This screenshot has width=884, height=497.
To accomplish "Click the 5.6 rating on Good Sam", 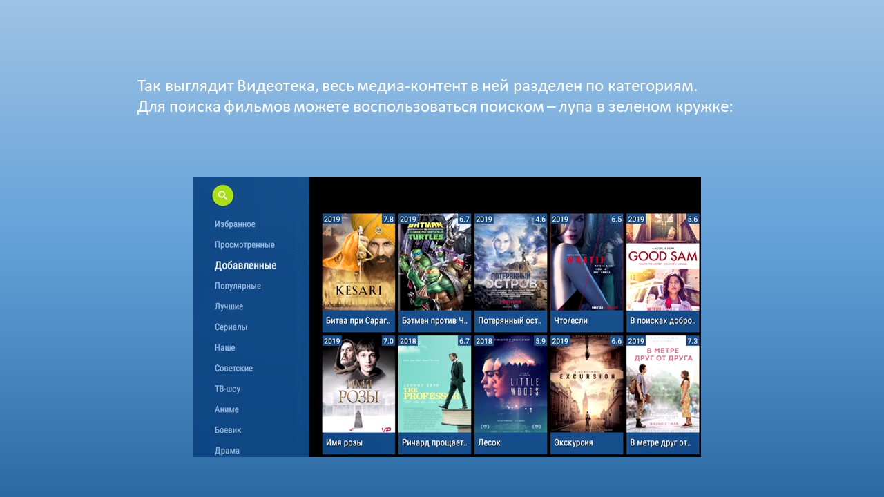I will [693, 219].
